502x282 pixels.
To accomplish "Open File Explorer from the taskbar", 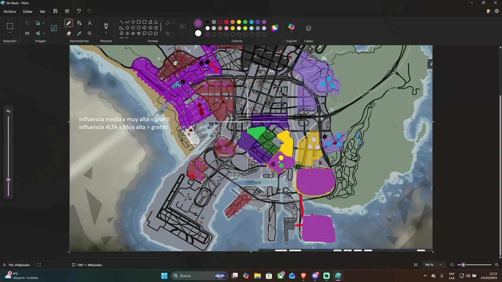I will [x=257, y=276].
